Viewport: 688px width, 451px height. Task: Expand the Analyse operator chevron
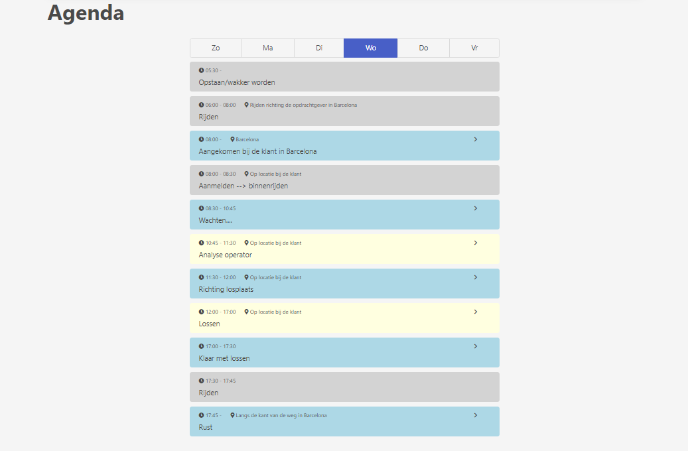476,243
